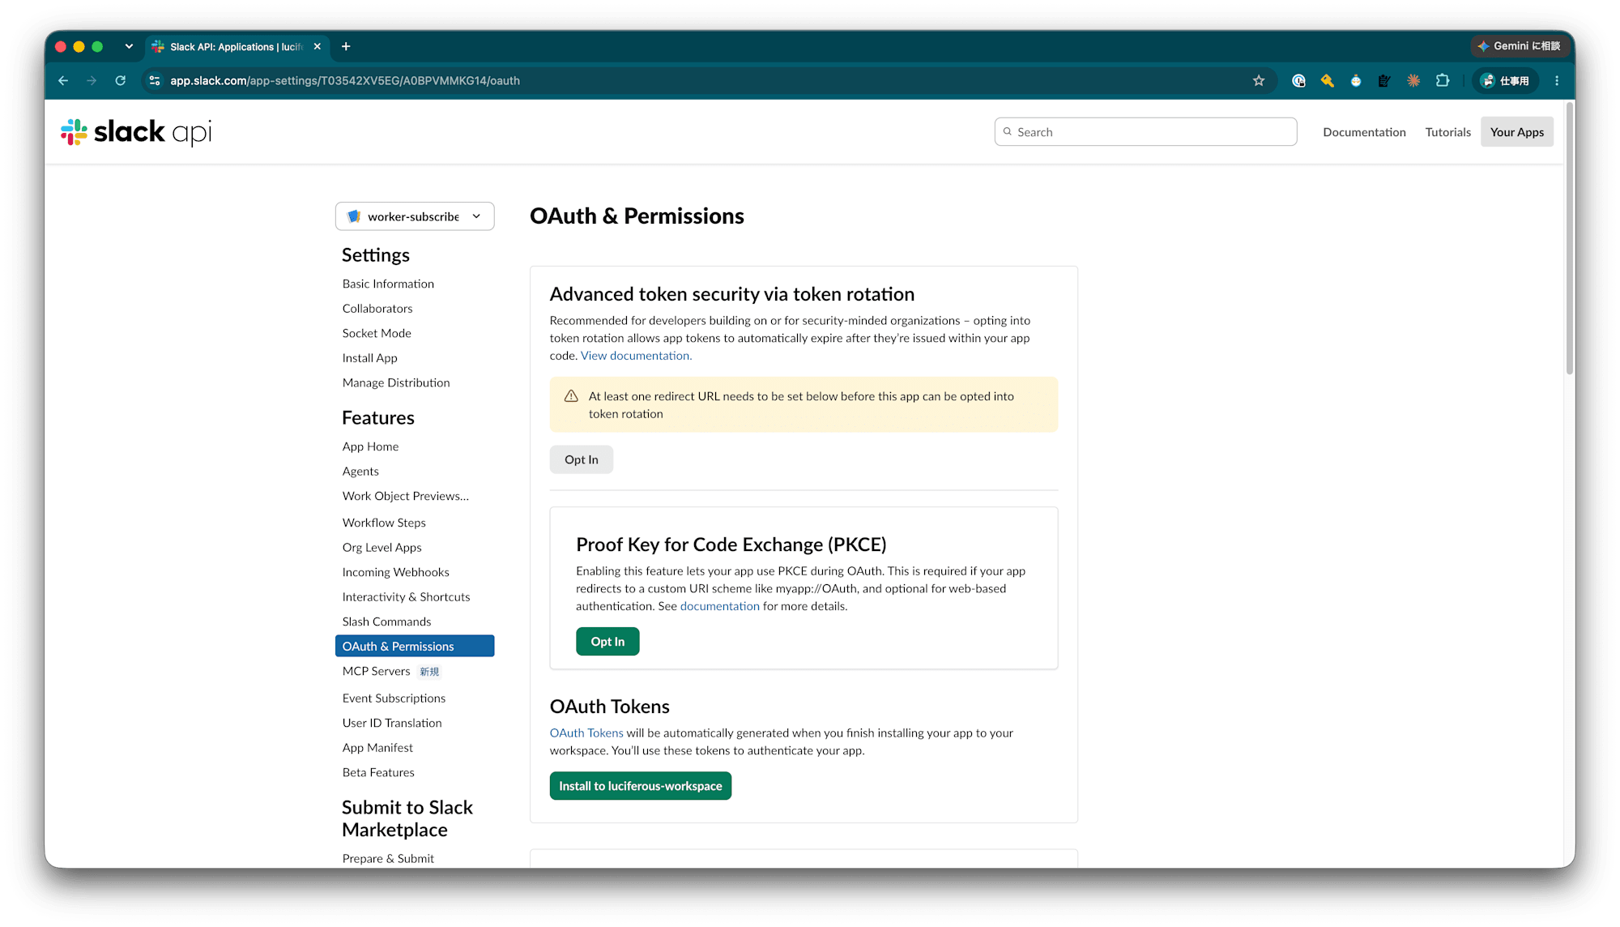1620x927 pixels.
Task: Click the "Submit to Slack Marketplace" sidebar heading
Action: [x=407, y=818]
